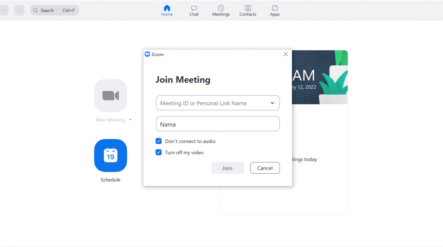The height and width of the screenshot is (247, 443).
Task: Click the history icon beside Search
Action: pyautogui.click(x=20, y=10)
